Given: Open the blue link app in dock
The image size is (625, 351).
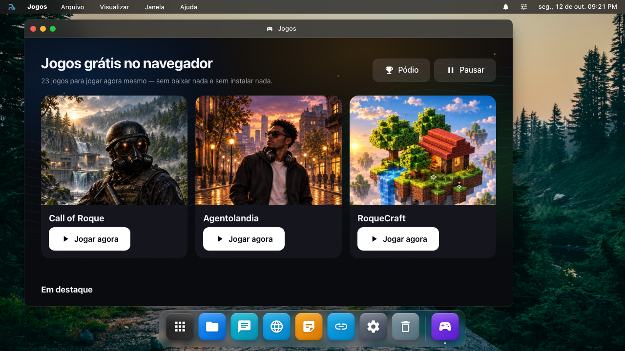Looking at the screenshot, I should click(x=341, y=327).
